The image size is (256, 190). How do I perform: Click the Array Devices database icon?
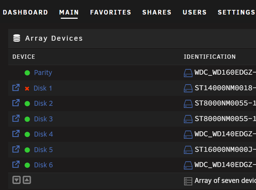click(17, 38)
